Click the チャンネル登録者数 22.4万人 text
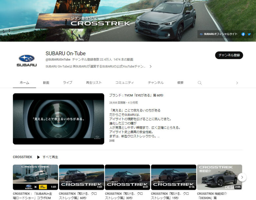This screenshot has width=256, height=200. 92,59
